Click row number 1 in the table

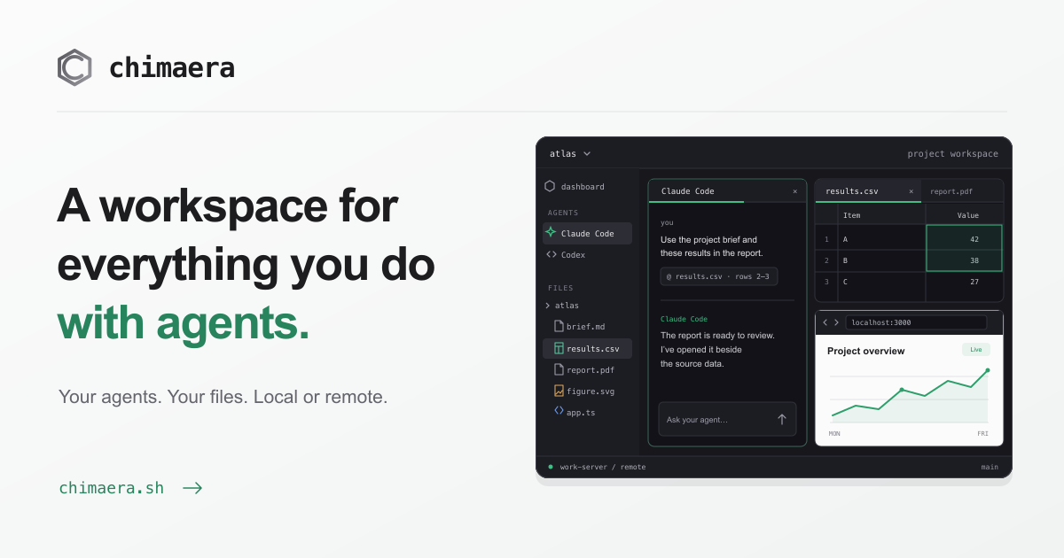click(826, 238)
